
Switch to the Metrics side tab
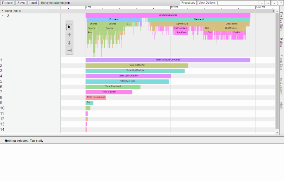pyautogui.click(x=281, y=42)
